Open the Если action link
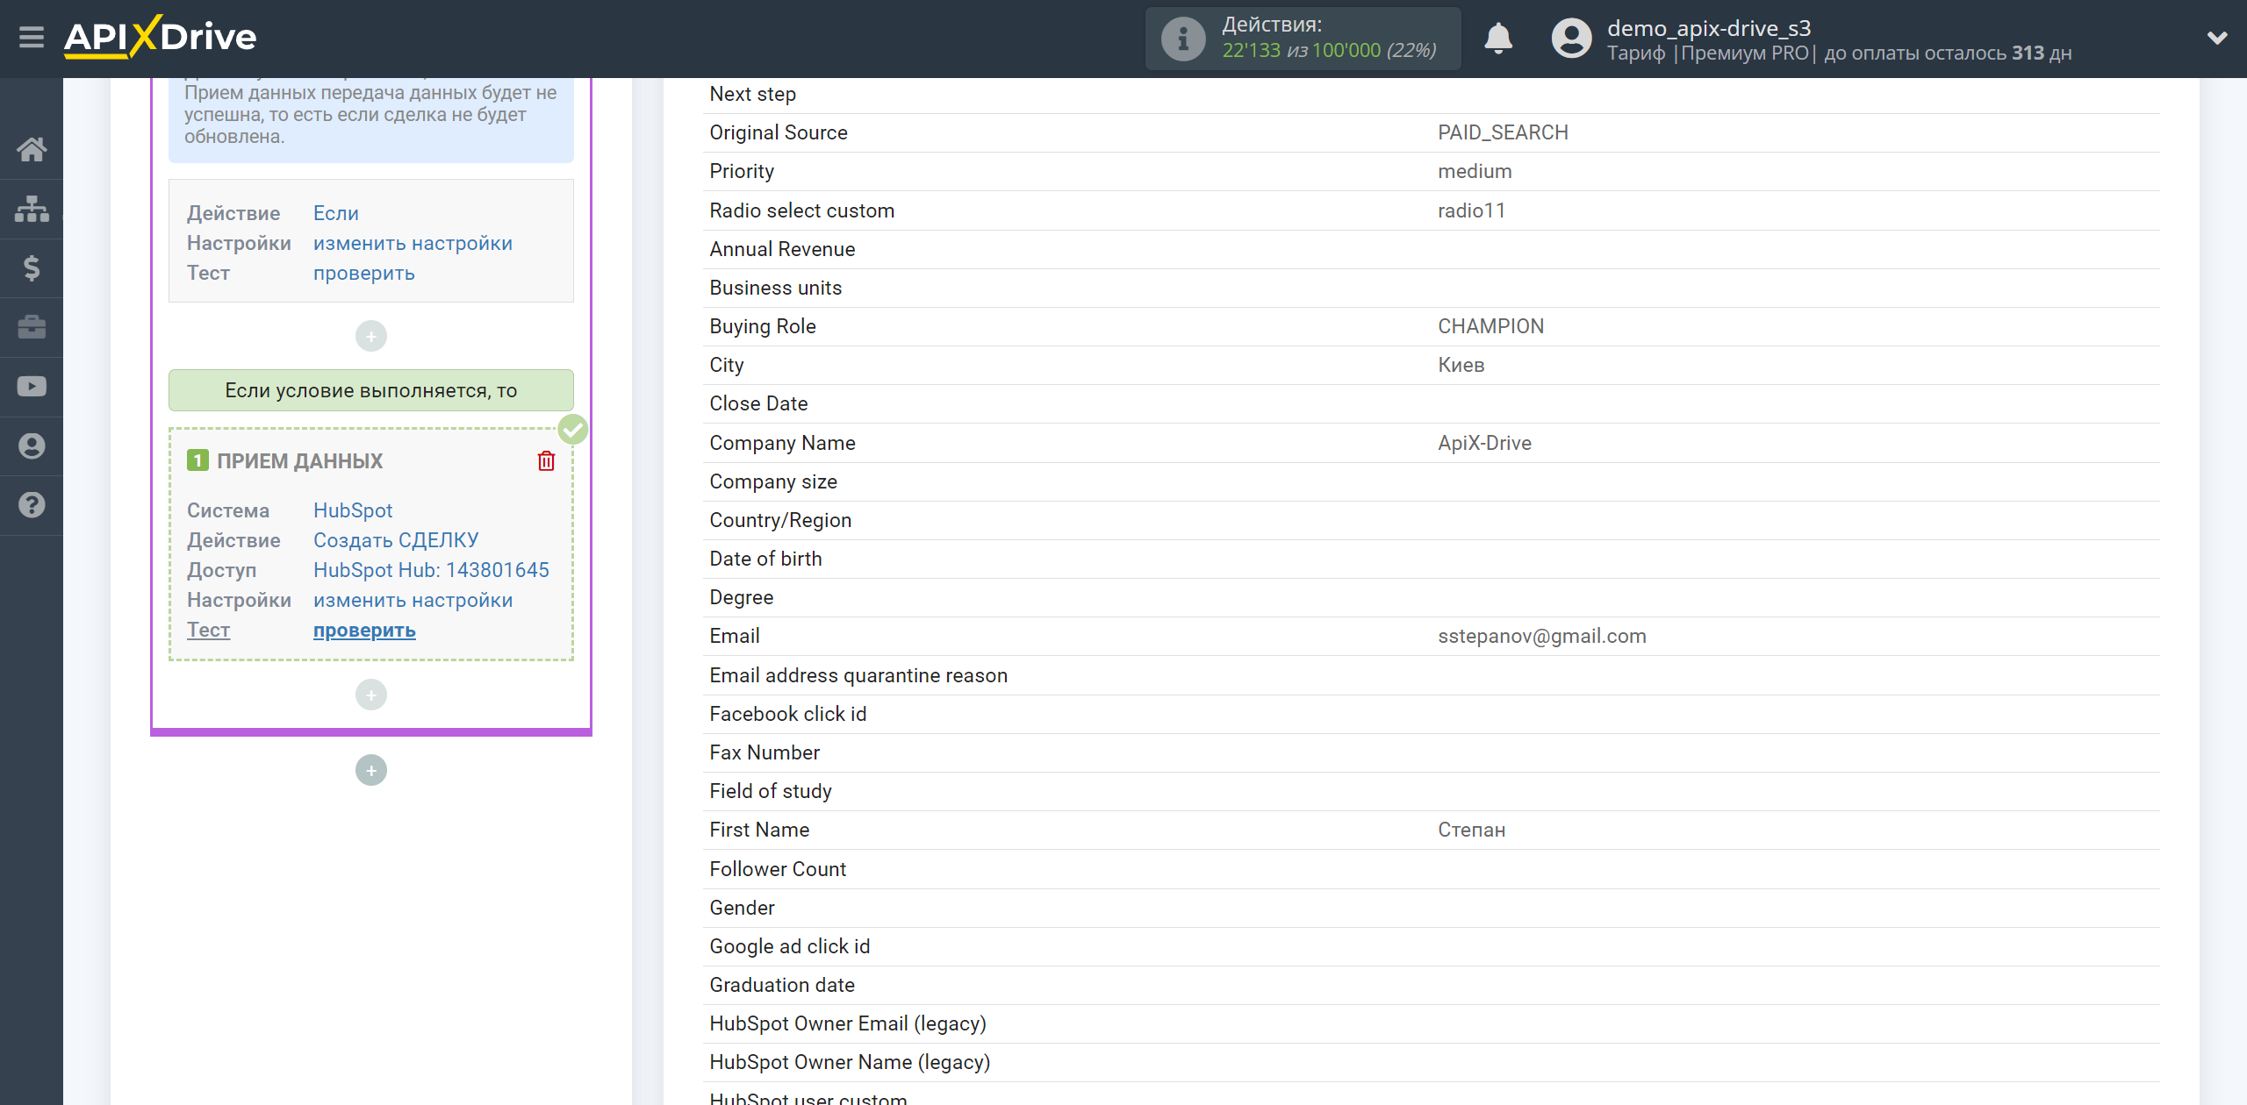The image size is (2247, 1105). point(336,213)
